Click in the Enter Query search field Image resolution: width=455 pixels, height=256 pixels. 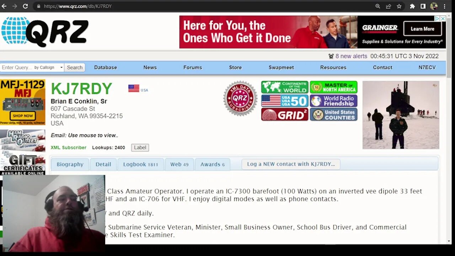tap(17, 67)
